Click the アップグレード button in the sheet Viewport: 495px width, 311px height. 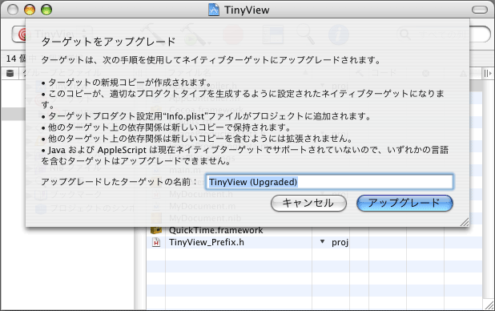[x=404, y=203]
